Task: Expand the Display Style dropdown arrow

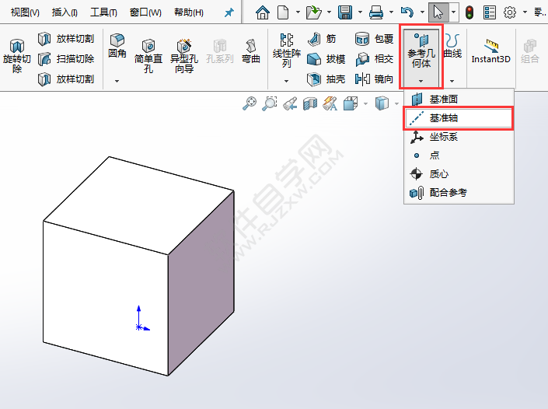Action: (x=396, y=104)
